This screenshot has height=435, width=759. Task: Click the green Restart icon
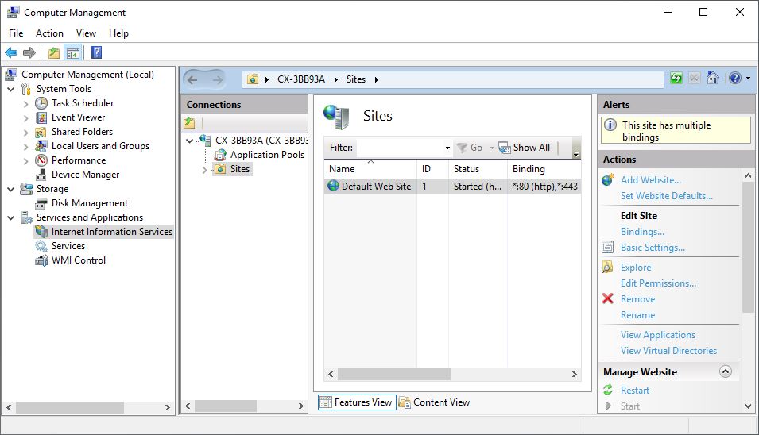click(608, 390)
